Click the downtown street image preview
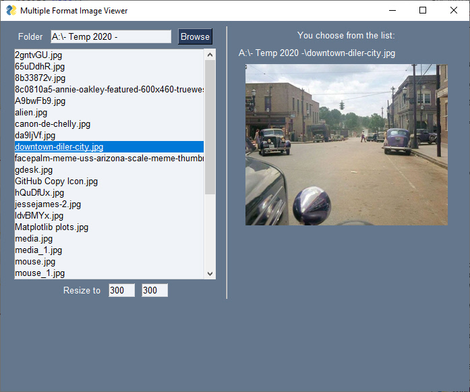 tap(346, 144)
